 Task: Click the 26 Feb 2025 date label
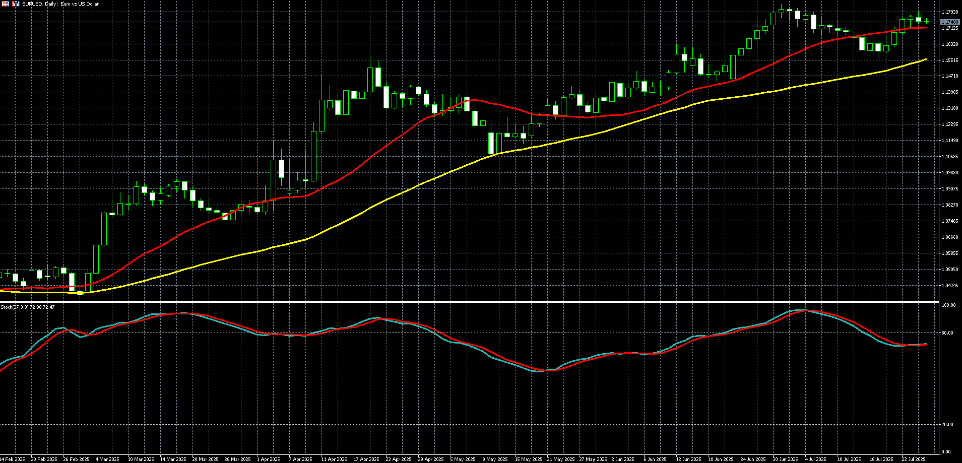[x=76, y=459]
